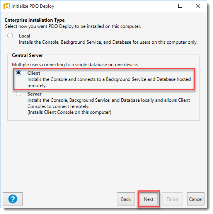
Task: Click the bold Local option label
Action: pos(24,36)
